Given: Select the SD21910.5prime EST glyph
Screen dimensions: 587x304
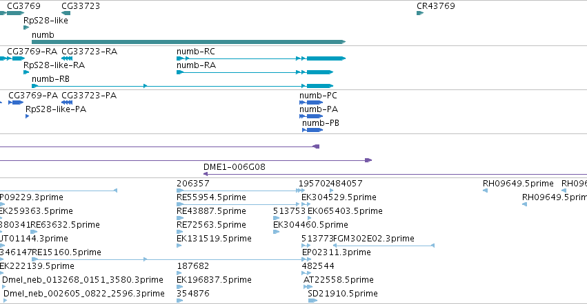Looking at the screenshot, I should coord(312,301).
